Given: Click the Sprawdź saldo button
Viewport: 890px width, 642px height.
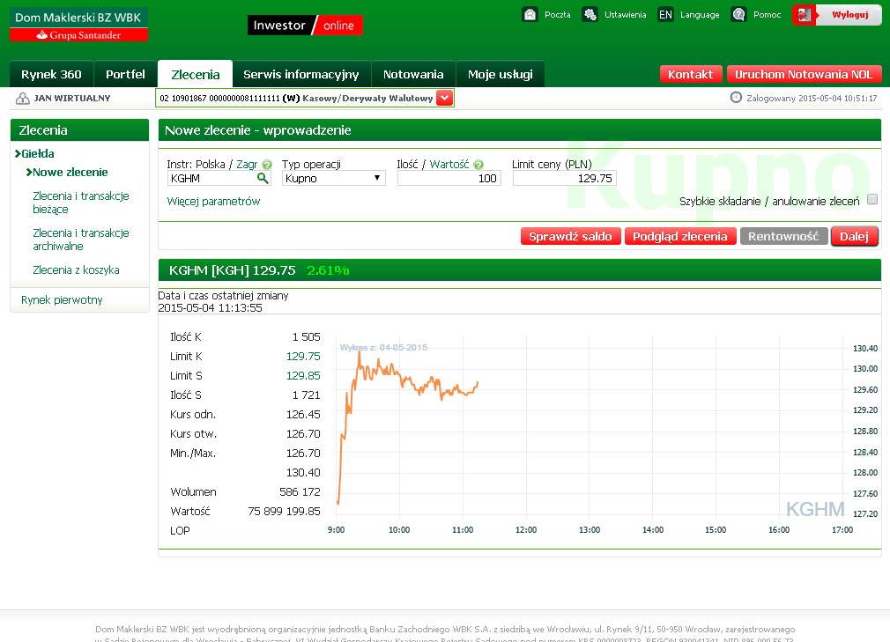Looking at the screenshot, I should point(570,237).
